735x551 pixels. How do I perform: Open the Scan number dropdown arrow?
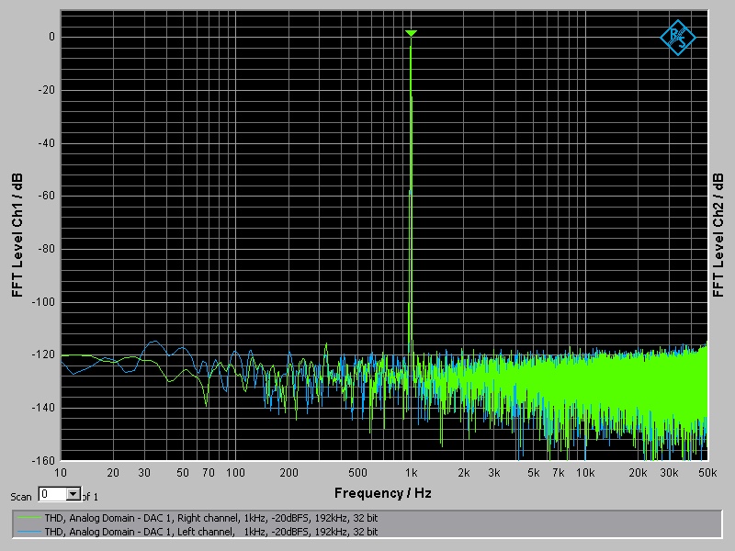click(x=73, y=494)
